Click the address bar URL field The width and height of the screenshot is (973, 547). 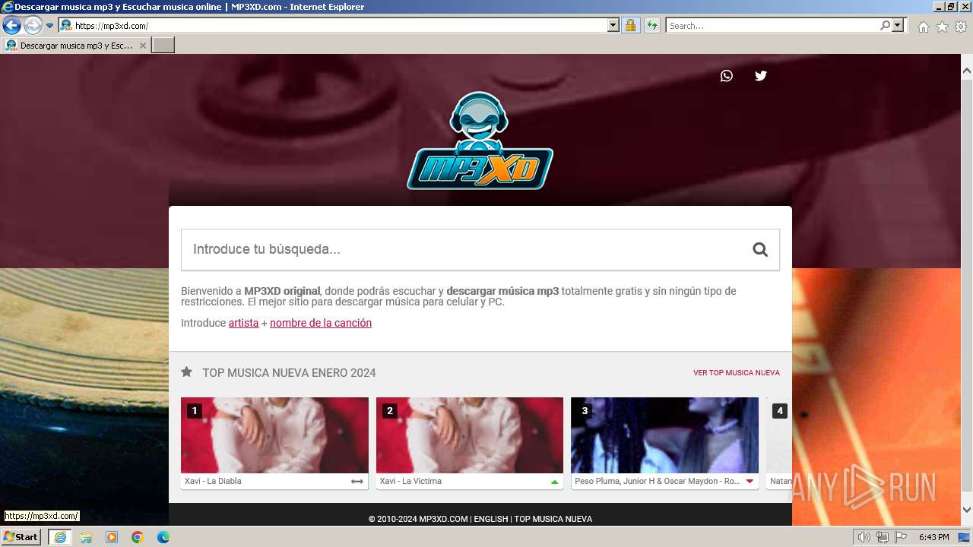[x=340, y=25]
